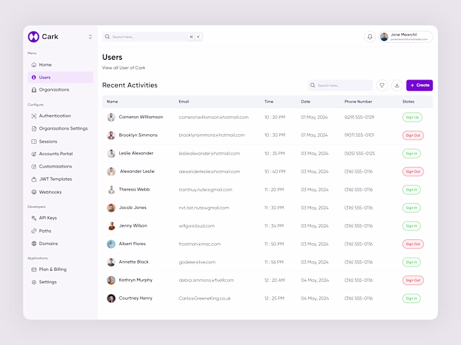The height and width of the screenshot is (345, 461).
Task: Go to Authentication settings
Action: (61, 116)
